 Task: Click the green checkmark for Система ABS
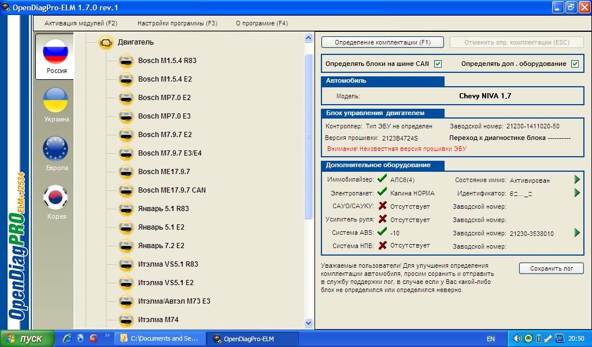click(x=382, y=231)
